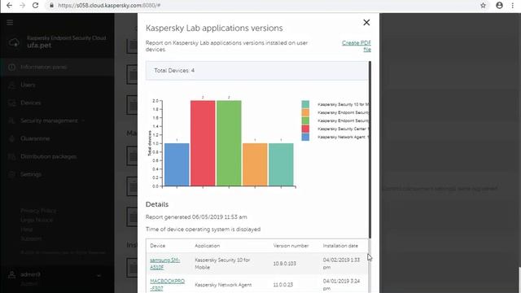Viewport: 521px width, 293px height.
Task: Click the Security management sidebar icon
Action: coord(12,120)
